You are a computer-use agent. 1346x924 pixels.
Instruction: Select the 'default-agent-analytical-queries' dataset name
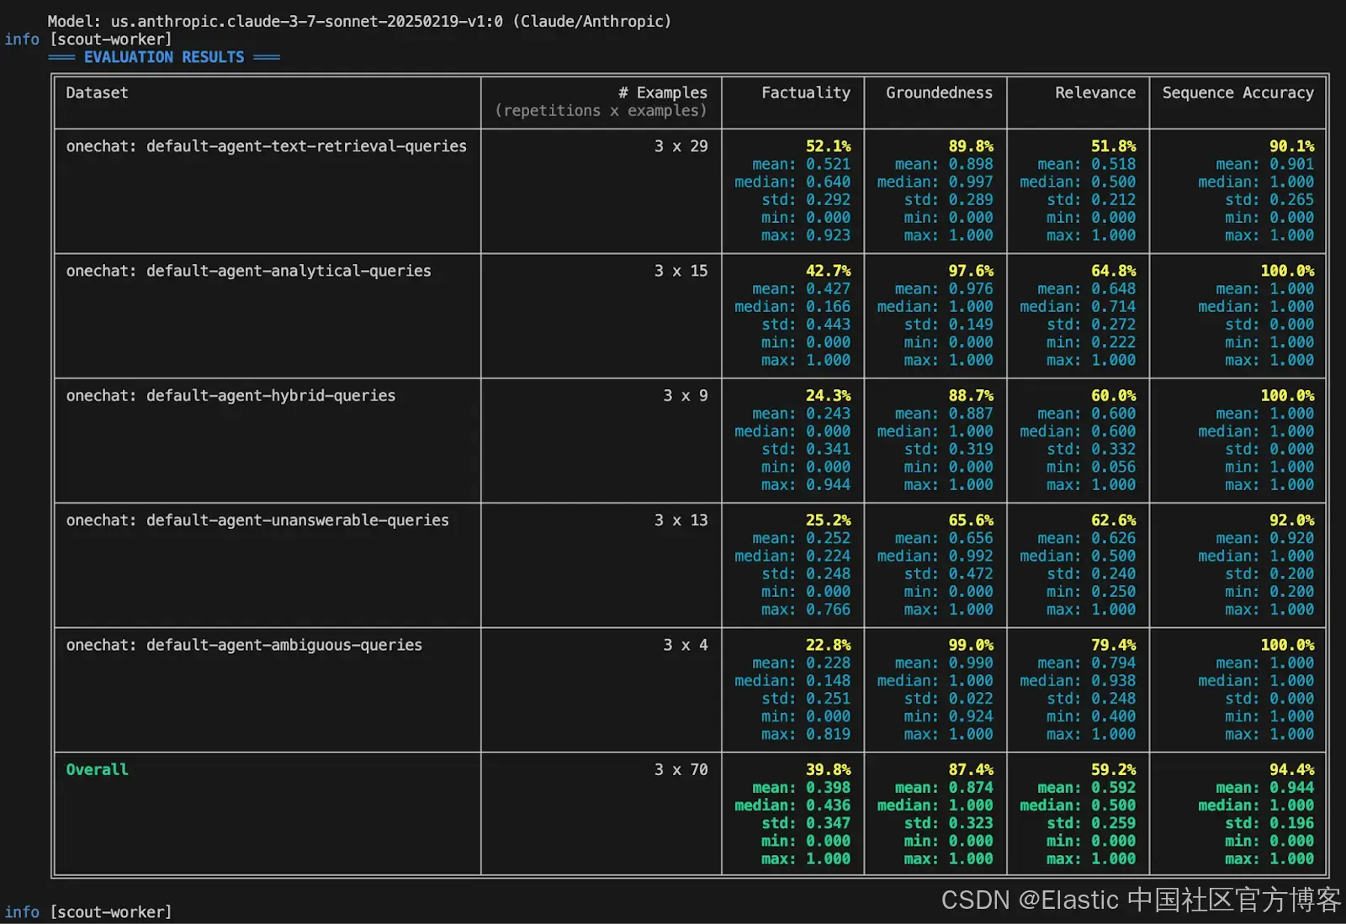pos(289,271)
